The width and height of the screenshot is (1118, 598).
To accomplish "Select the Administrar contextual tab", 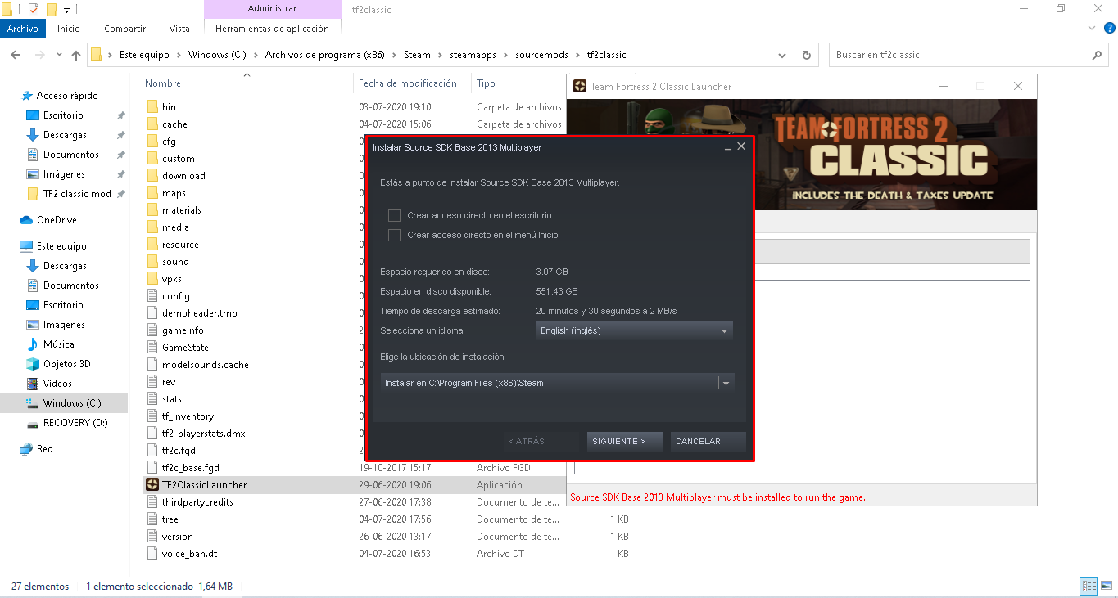I will click(272, 9).
